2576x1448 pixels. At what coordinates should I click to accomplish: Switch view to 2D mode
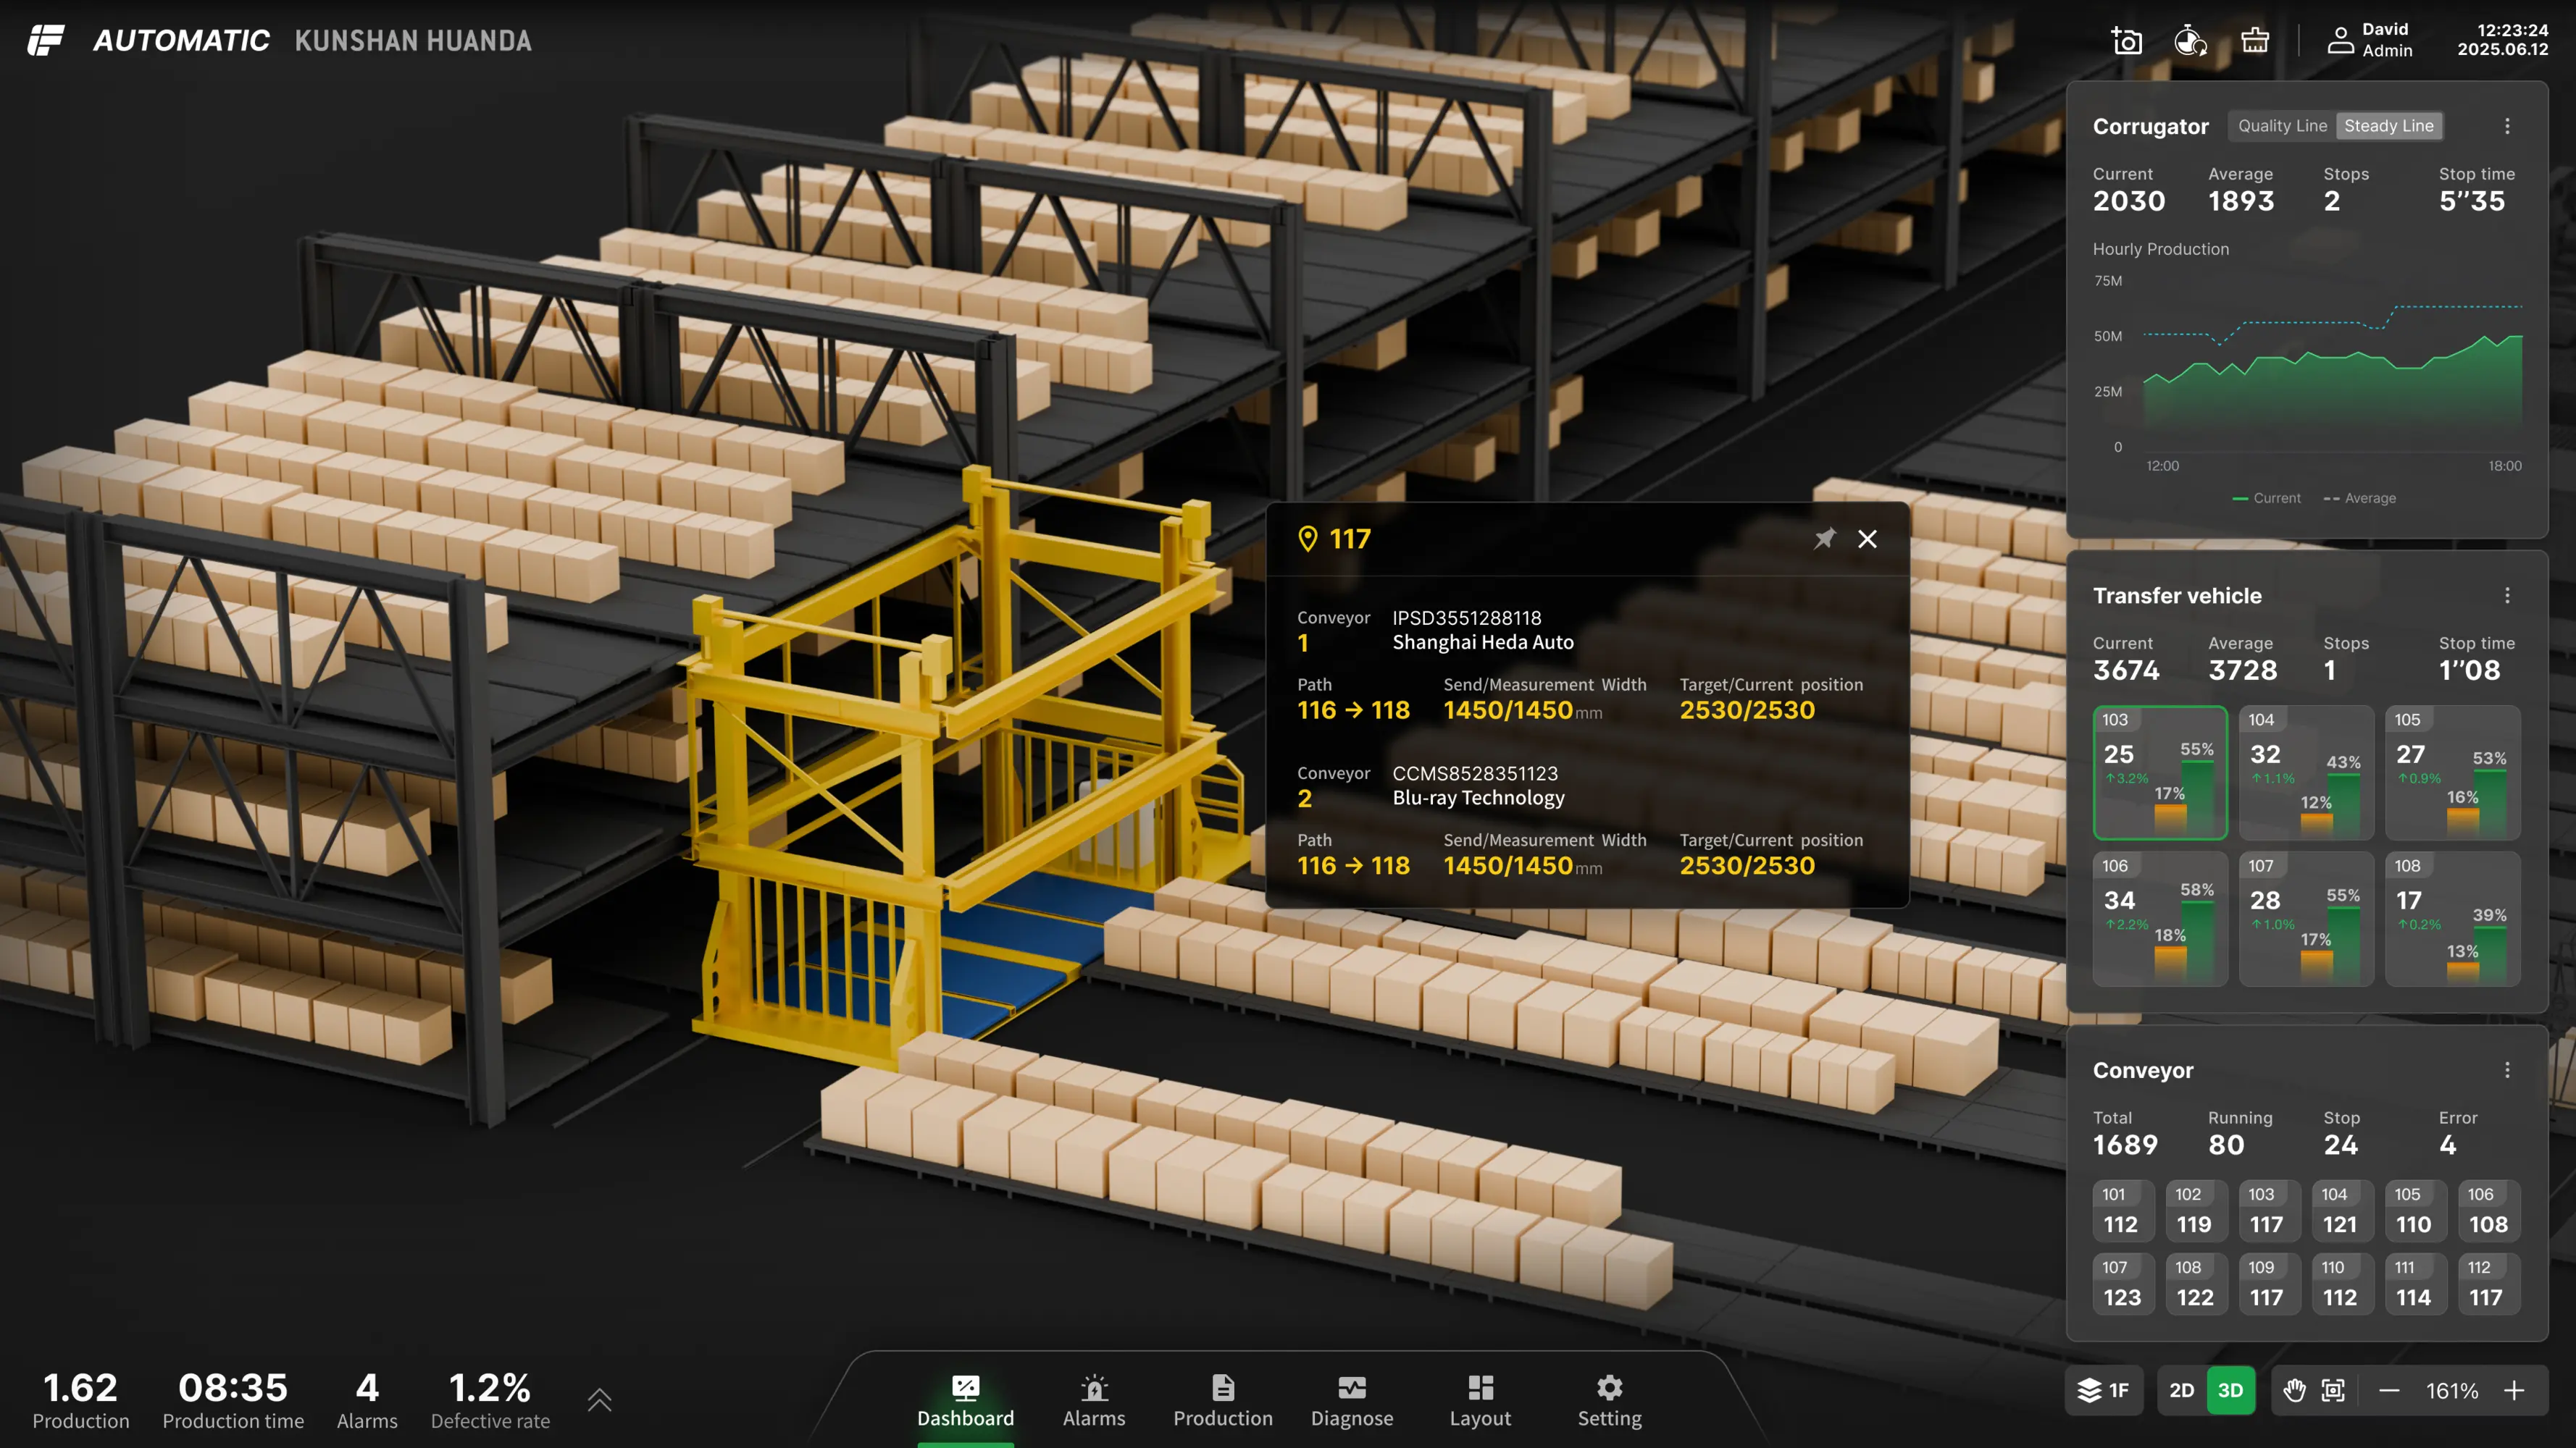tap(2181, 1390)
